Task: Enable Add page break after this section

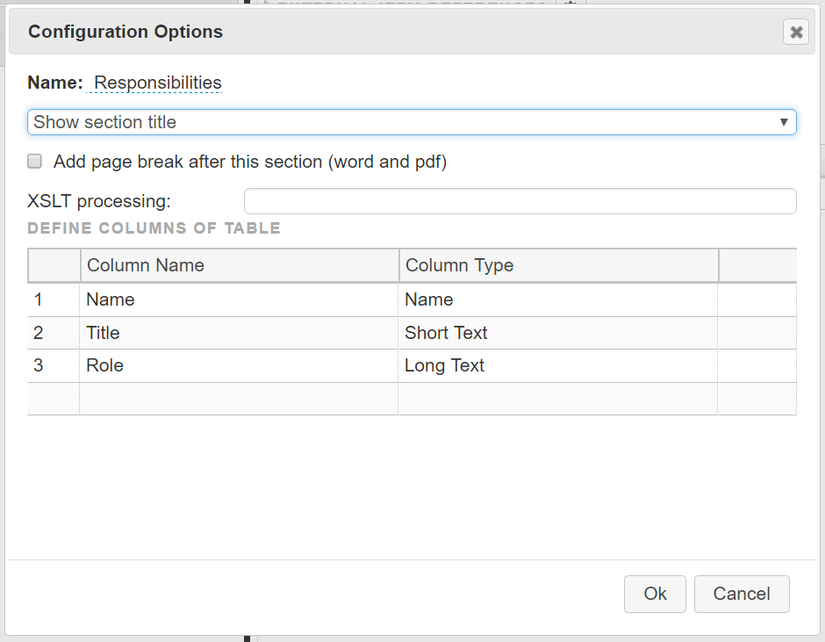Action: pyautogui.click(x=35, y=161)
